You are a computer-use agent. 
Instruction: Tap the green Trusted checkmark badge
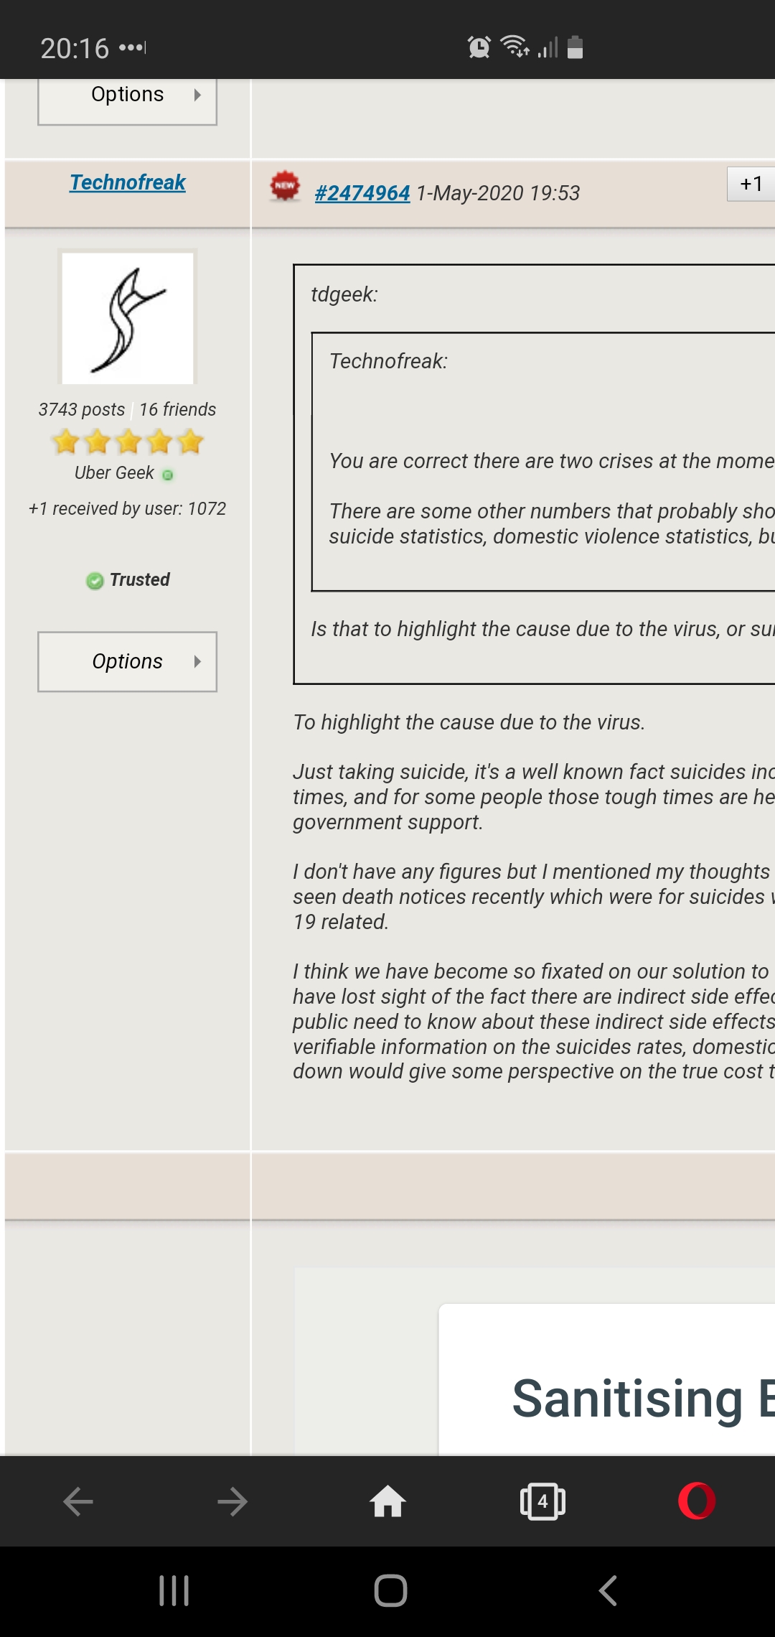coord(95,580)
